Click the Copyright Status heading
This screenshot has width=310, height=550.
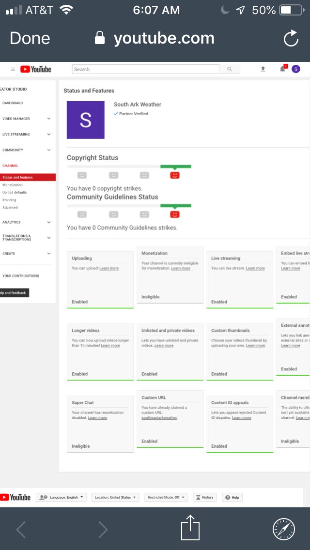[x=93, y=158]
